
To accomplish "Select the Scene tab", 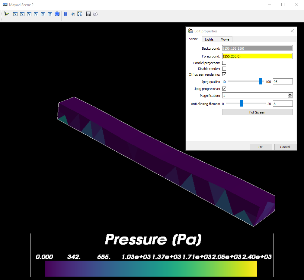I will coord(194,39).
